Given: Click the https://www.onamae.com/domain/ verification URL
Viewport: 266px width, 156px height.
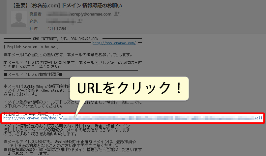Looking at the screenshot, I should [33, 118].
